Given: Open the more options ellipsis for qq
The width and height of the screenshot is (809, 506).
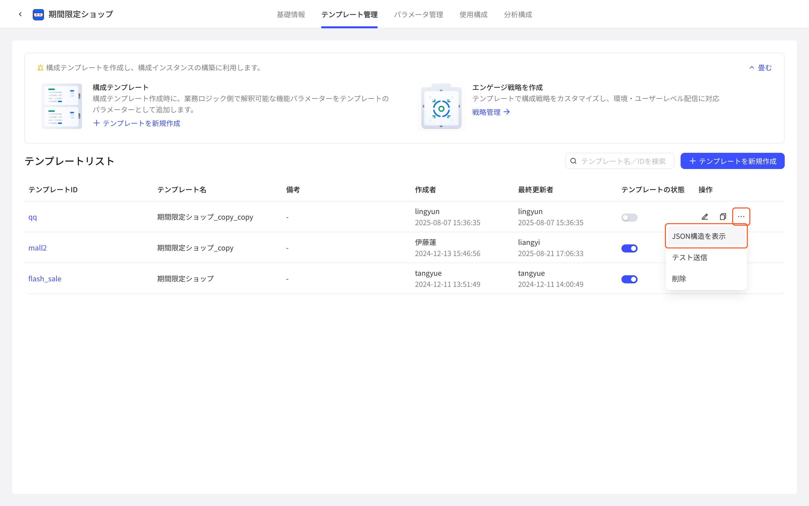Looking at the screenshot, I should (x=741, y=217).
